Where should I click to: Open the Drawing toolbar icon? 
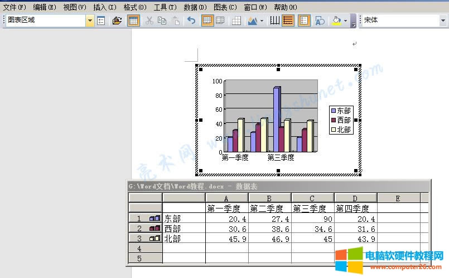(320, 21)
